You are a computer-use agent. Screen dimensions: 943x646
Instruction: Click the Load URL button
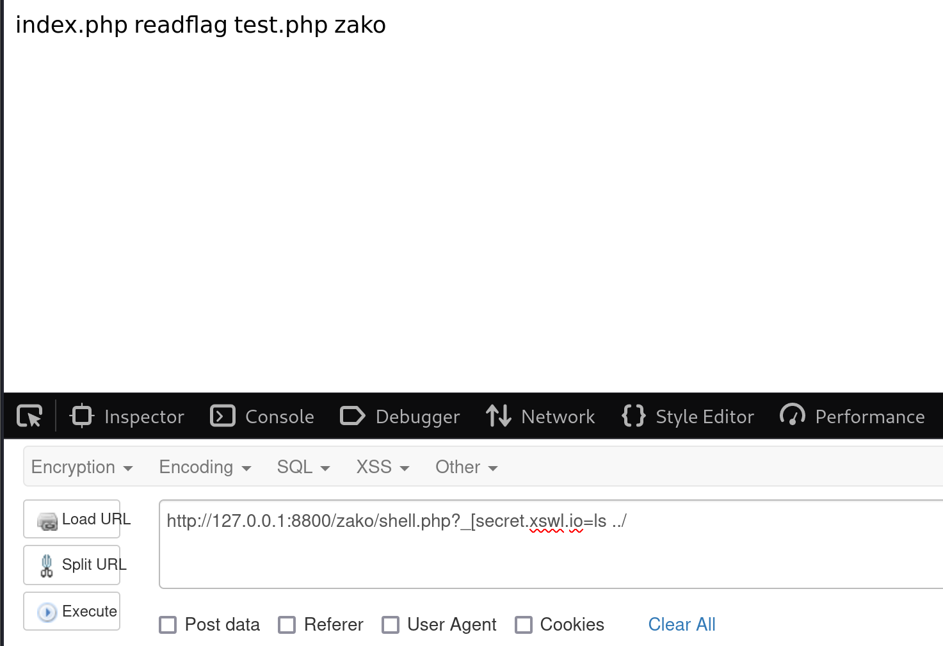pyautogui.click(x=72, y=519)
